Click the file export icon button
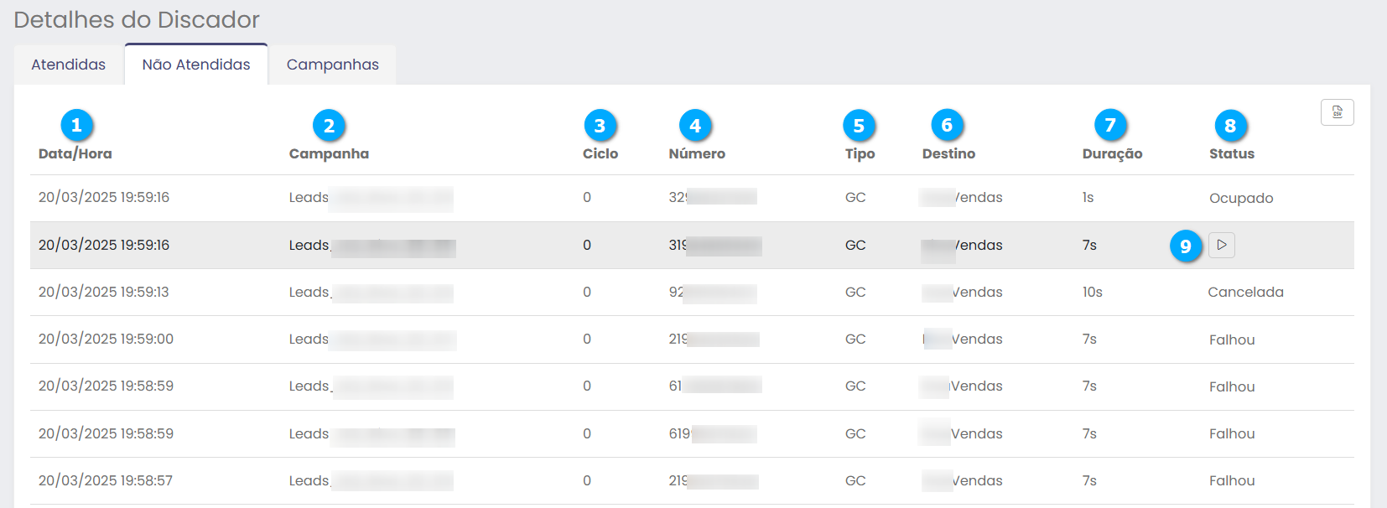 (x=1337, y=112)
